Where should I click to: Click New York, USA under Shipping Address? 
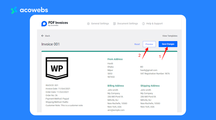point(147,107)
